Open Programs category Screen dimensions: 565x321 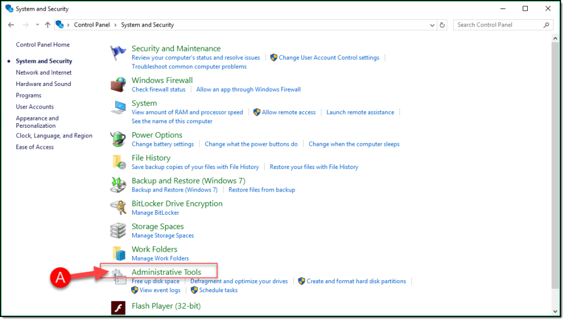[x=28, y=96]
